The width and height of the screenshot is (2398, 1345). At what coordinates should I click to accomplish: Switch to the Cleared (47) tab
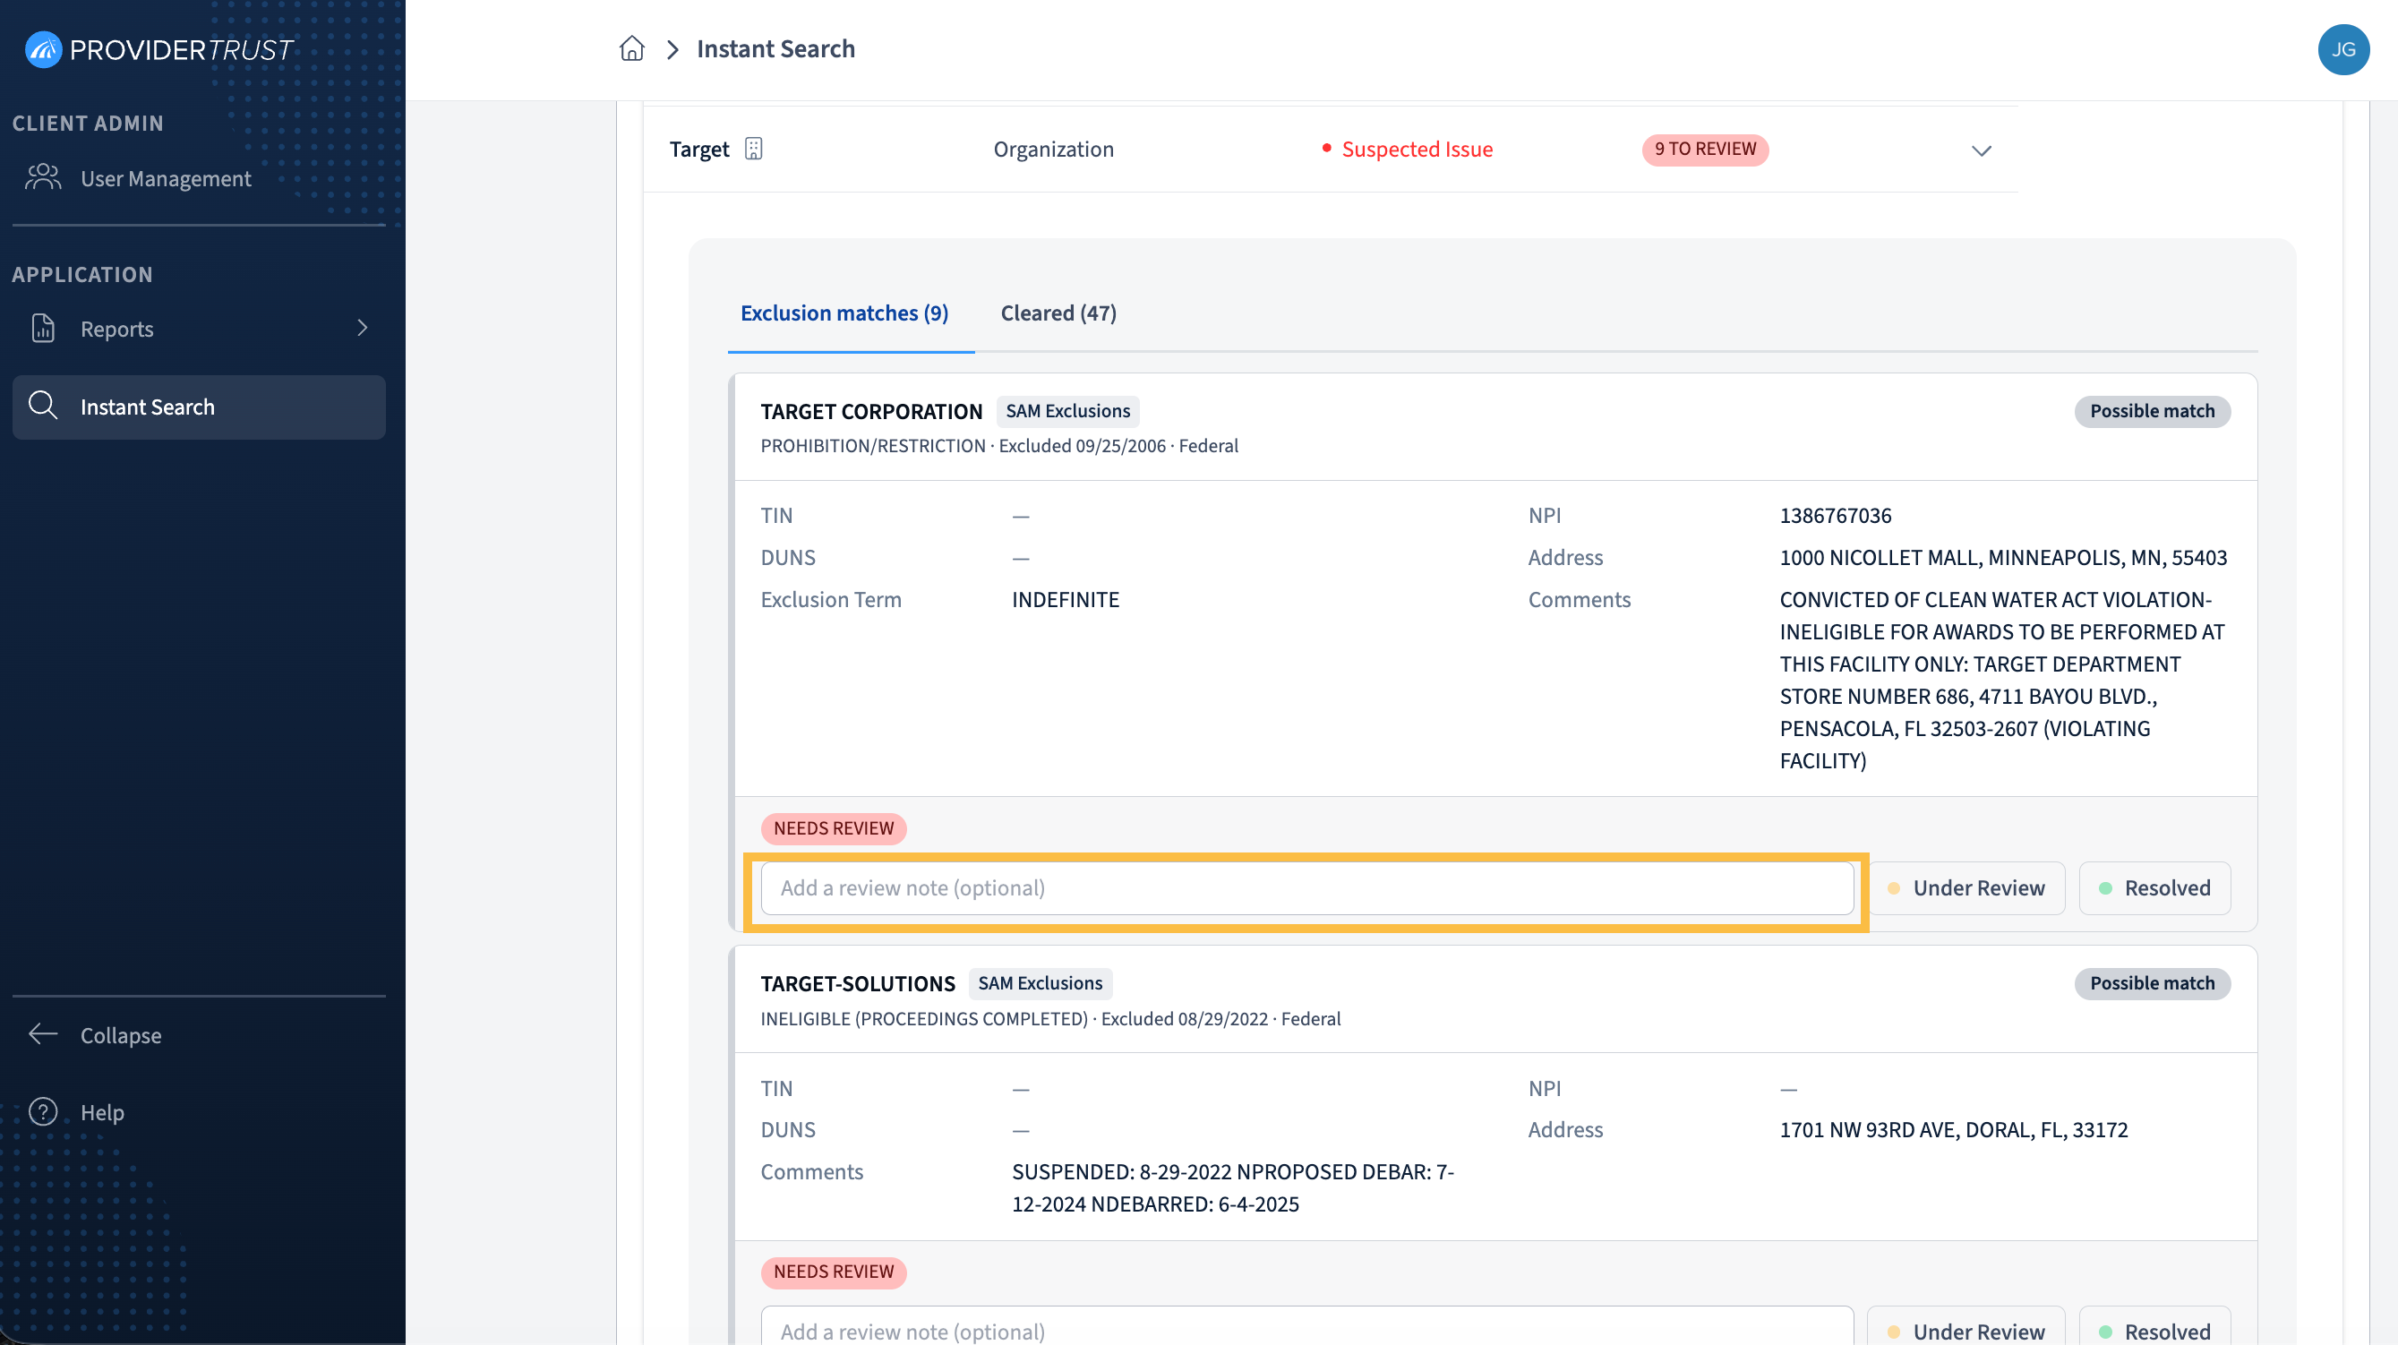coord(1058,313)
